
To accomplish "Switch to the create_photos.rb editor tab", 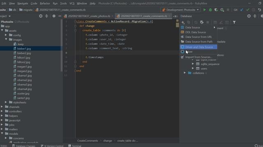I will click(89, 16).
